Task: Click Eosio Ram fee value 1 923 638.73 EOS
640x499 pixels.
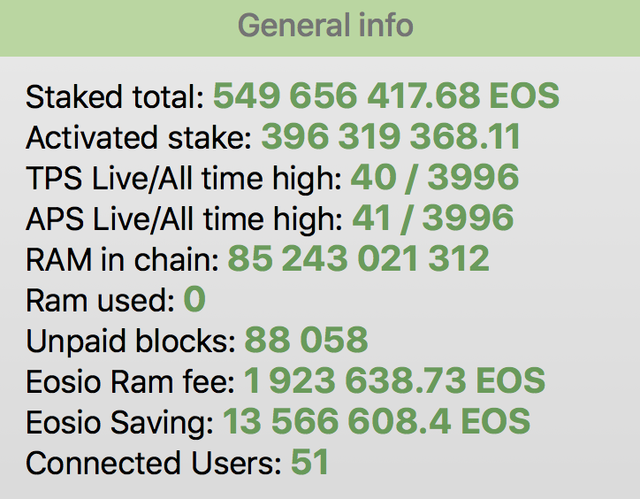Action: [394, 380]
